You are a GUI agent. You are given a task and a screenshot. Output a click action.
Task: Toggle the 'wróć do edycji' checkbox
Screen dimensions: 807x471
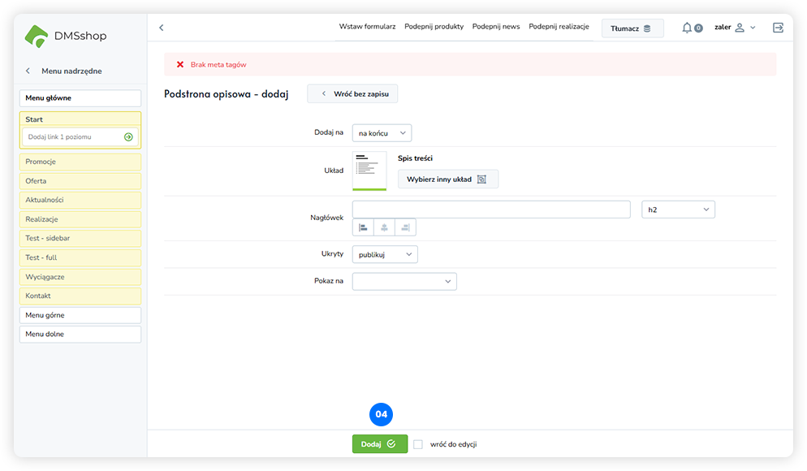click(x=418, y=444)
